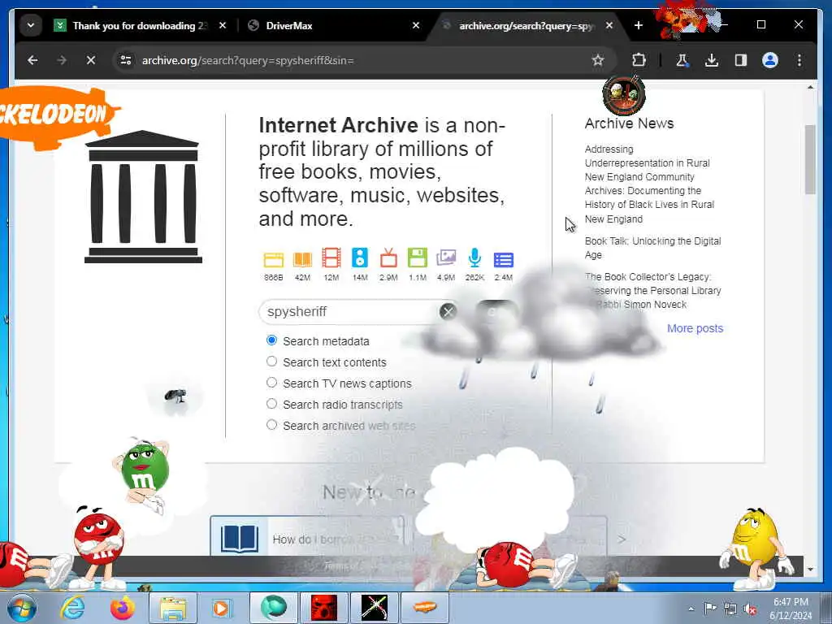Click the spysheriff search input field

click(350, 311)
